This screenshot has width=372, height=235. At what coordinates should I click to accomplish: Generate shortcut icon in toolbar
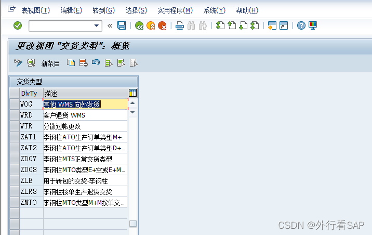(x=284, y=25)
